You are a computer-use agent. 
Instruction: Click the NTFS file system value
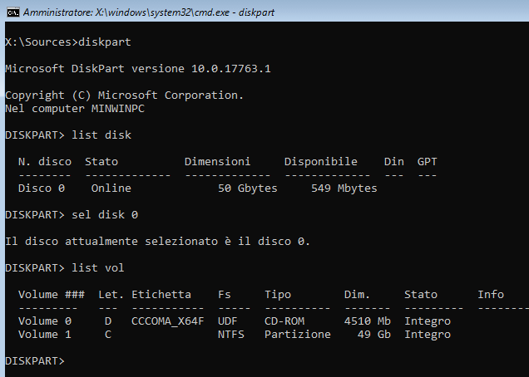(x=230, y=335)
